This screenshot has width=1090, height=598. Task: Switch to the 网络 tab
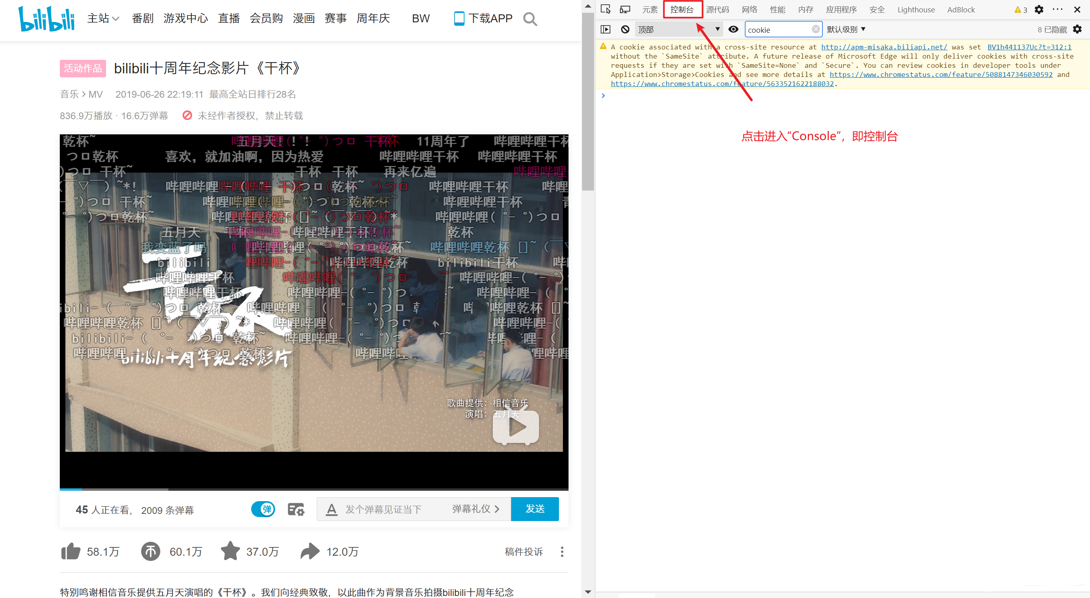click(749, 9)
